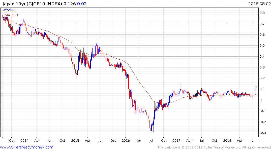Click the -0.1 y-axis label
This screenshot has height=151, width=271.
point(262,111)
